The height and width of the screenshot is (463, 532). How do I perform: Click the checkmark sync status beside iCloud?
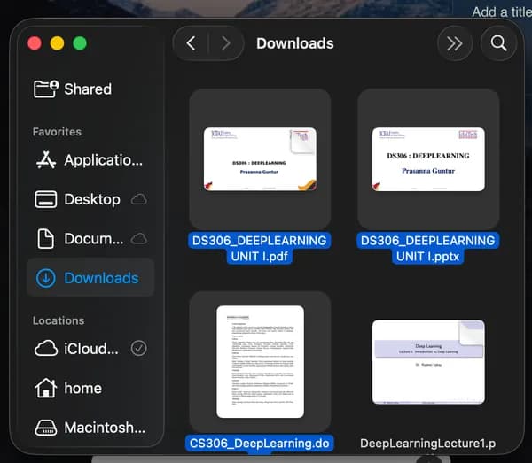139,348
